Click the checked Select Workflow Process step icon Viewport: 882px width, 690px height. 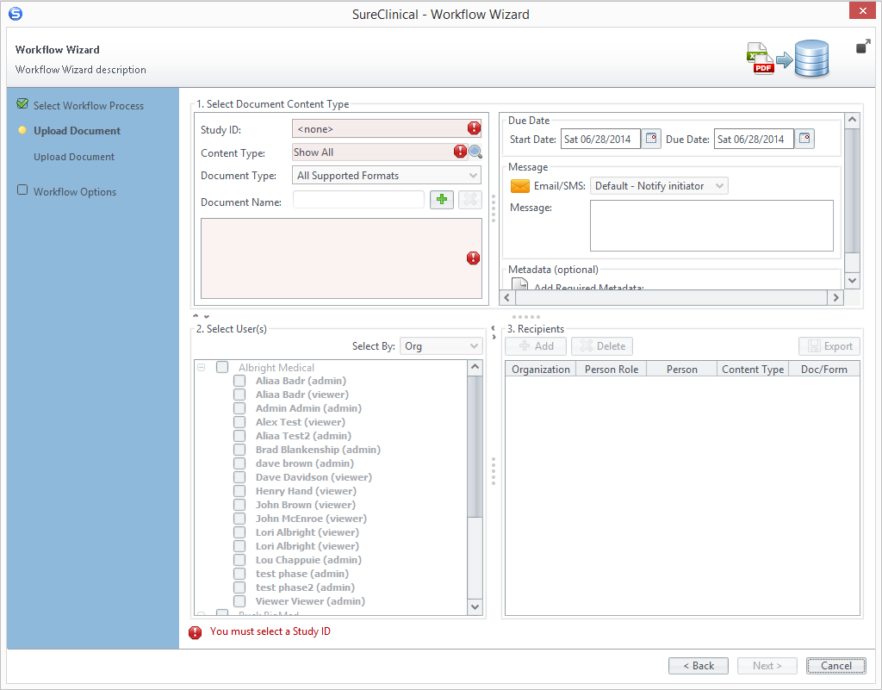22,104
